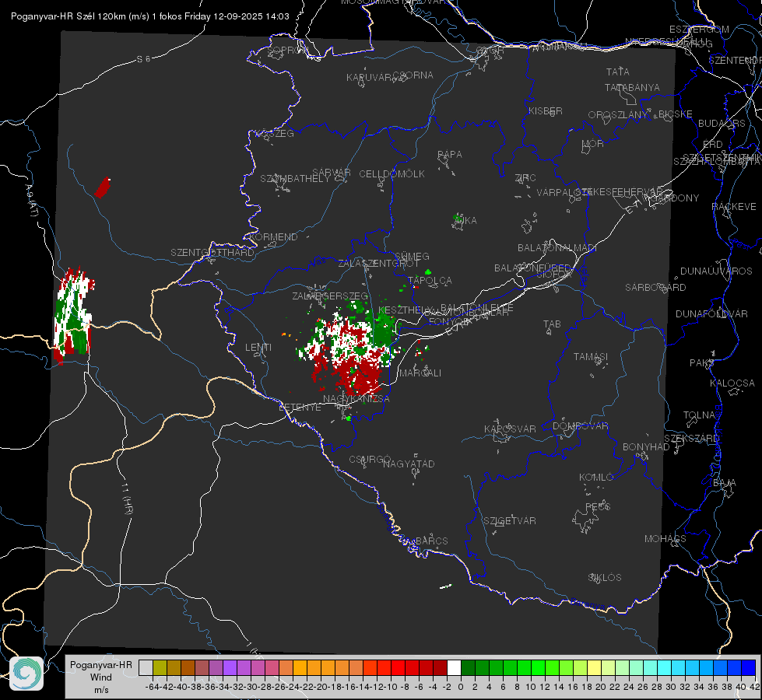762x700 pixels.
Task: Click the '11 (HR)' road label
Action: [127, 499]
